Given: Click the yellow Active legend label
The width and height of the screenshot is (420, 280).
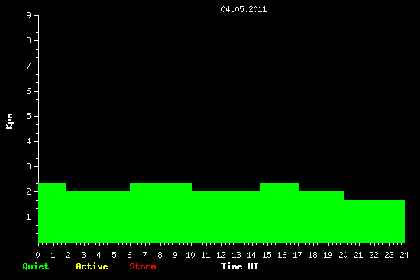Looking at the screenshot, I should [x=92, y=266].
